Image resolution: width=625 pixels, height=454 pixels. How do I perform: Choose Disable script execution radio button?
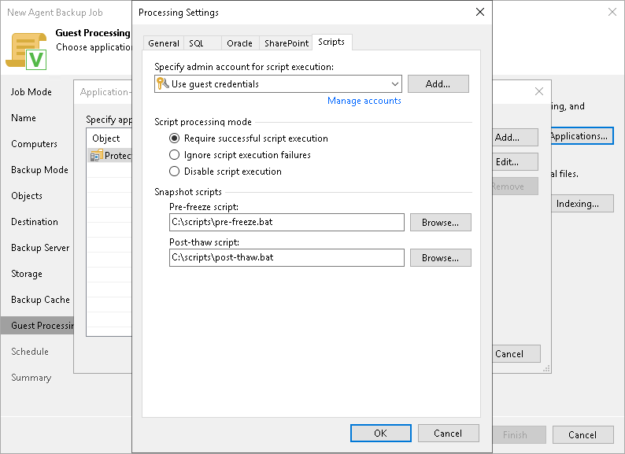175,172
